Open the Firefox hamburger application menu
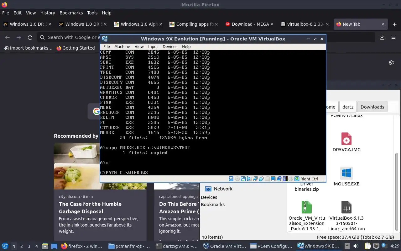Screen dimensions: 401x251 [x=393, y=37]
